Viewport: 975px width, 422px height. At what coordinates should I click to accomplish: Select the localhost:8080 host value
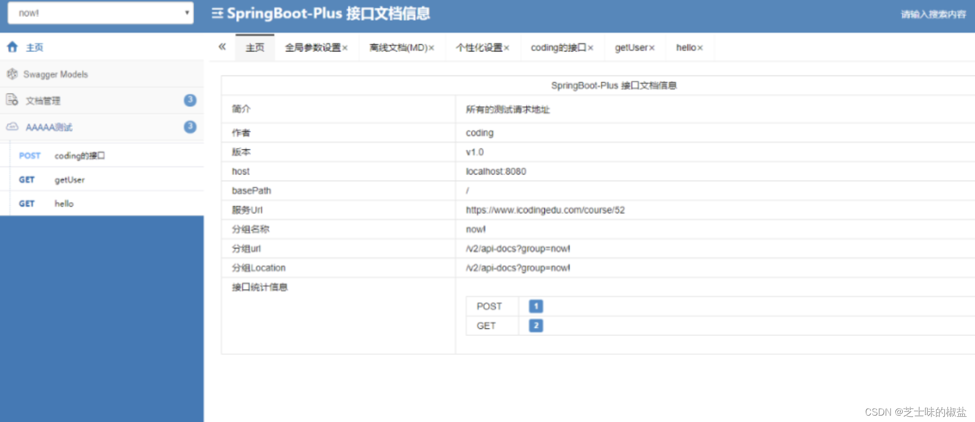[496, 171]
